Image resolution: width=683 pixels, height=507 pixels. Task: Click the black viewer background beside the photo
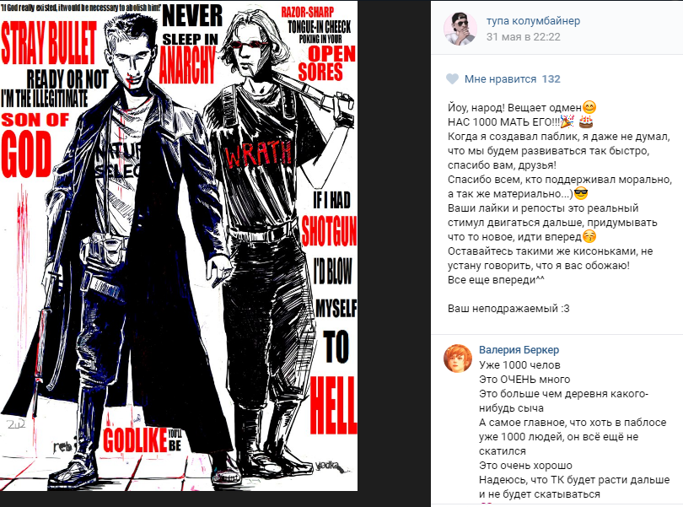[x=394, y=253]
